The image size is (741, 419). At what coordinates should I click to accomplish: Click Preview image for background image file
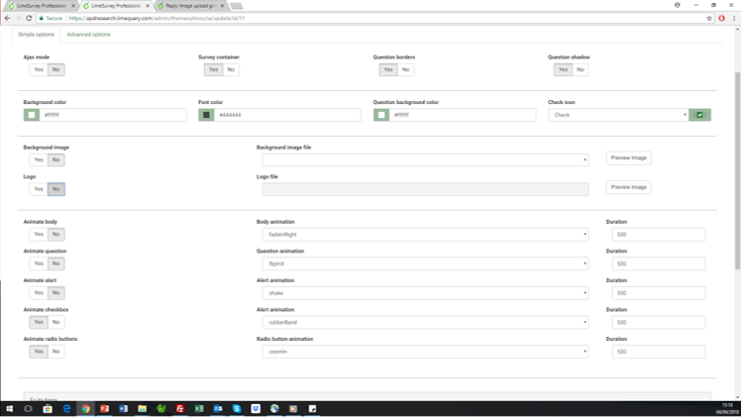click(628, 158)
